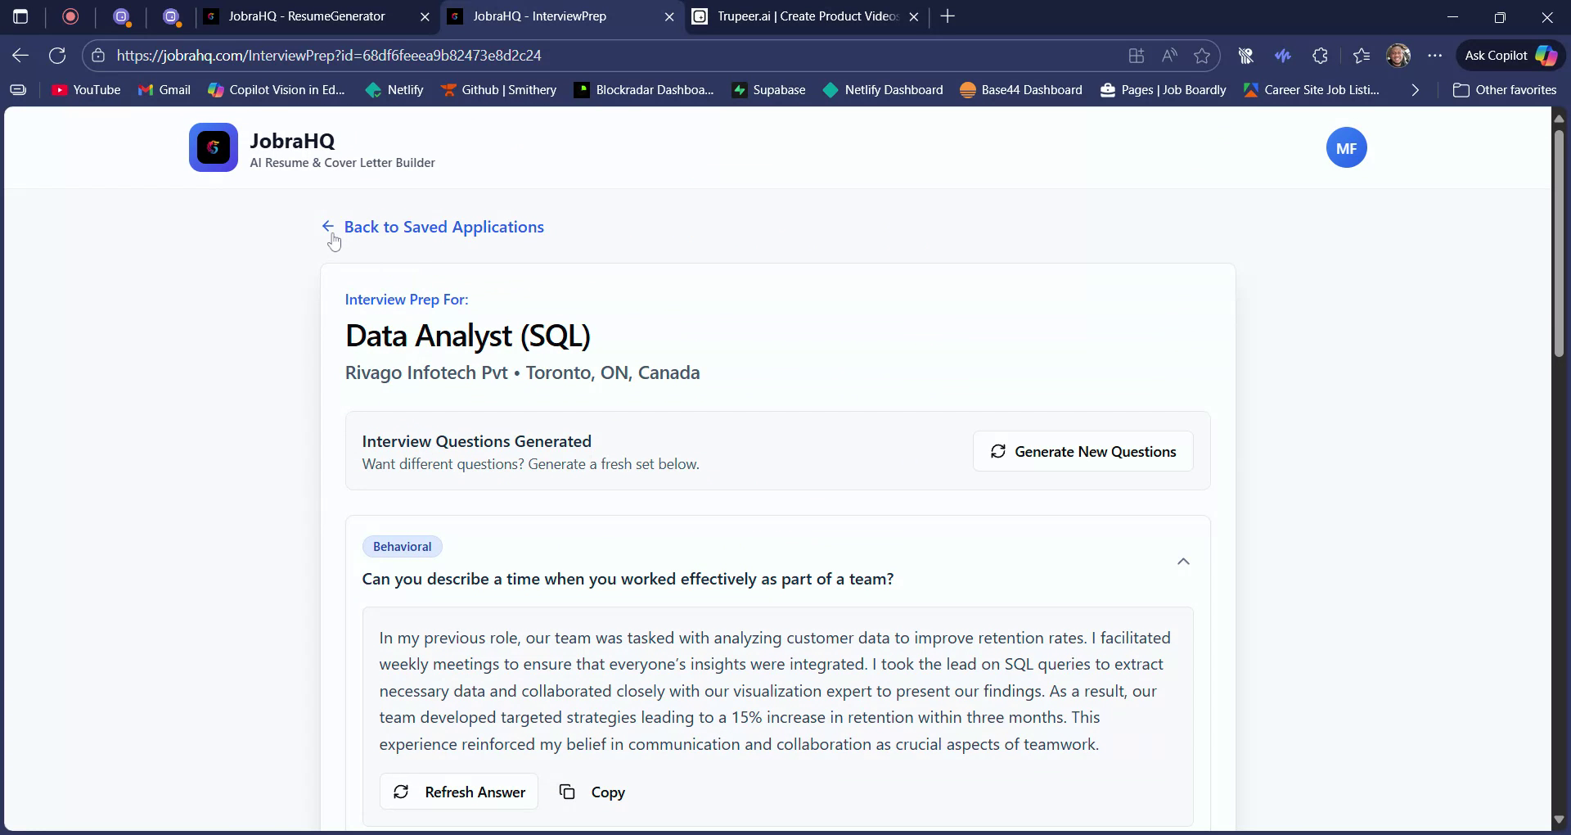Collapse the Behavioral question answer card
Screen dimensions: 1571x835
[x=1183, y=562]
